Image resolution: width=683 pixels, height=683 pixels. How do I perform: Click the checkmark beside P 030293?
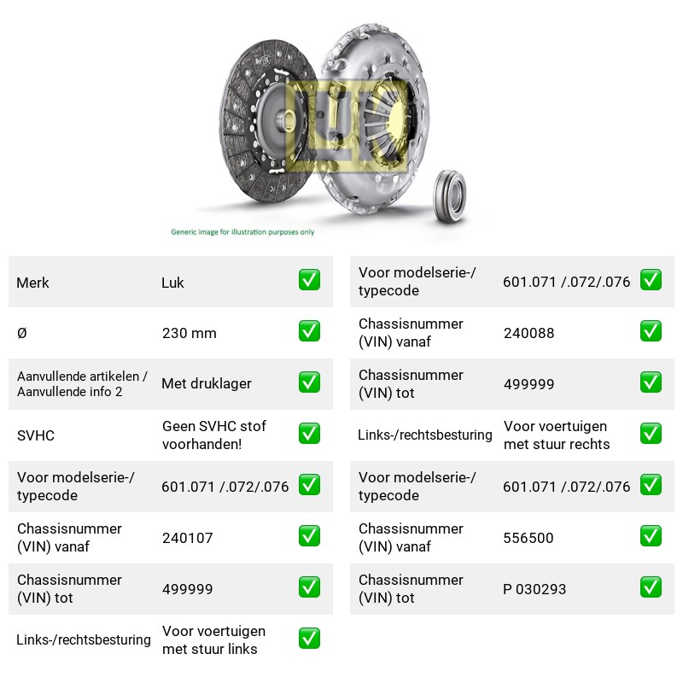651,587
